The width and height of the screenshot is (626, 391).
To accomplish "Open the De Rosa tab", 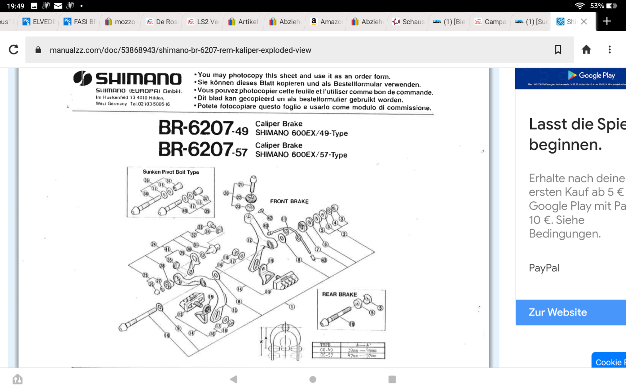I will 162,22.
